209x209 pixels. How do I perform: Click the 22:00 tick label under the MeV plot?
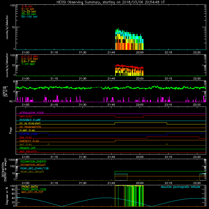click(x=140, y=79)
